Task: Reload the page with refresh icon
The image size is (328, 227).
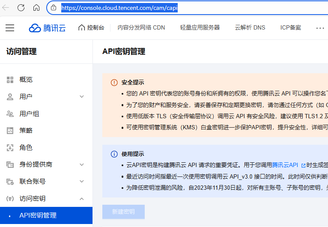Action: click(x=21, y=8)
